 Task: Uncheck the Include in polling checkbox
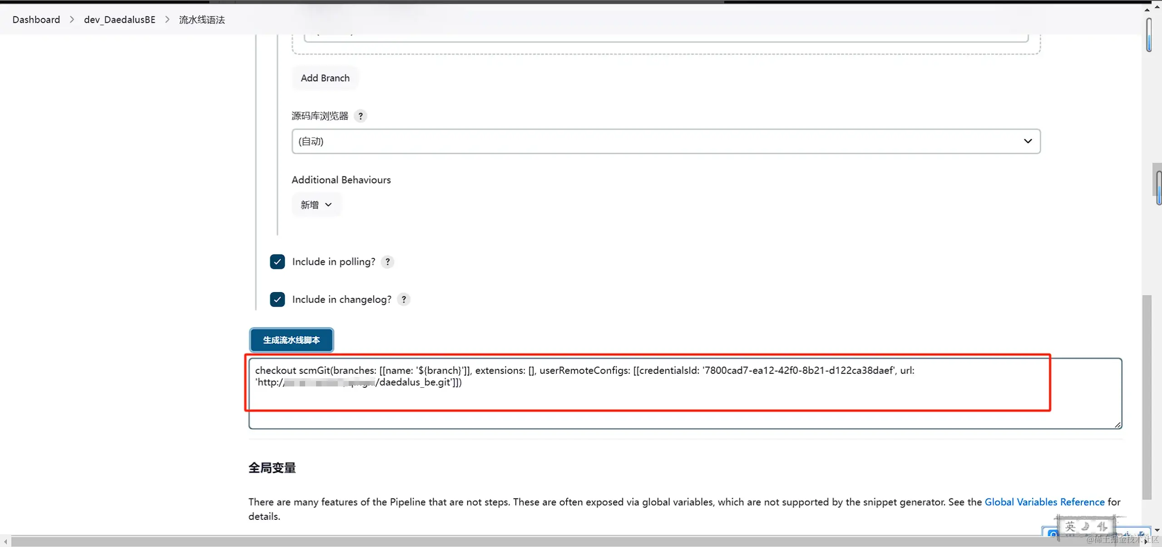click(277, 262)
